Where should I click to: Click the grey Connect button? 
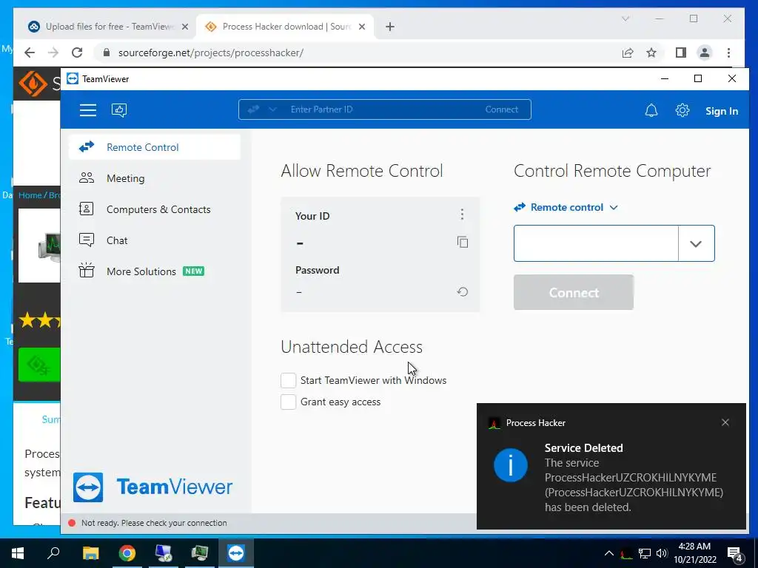[x=574, y=292]
